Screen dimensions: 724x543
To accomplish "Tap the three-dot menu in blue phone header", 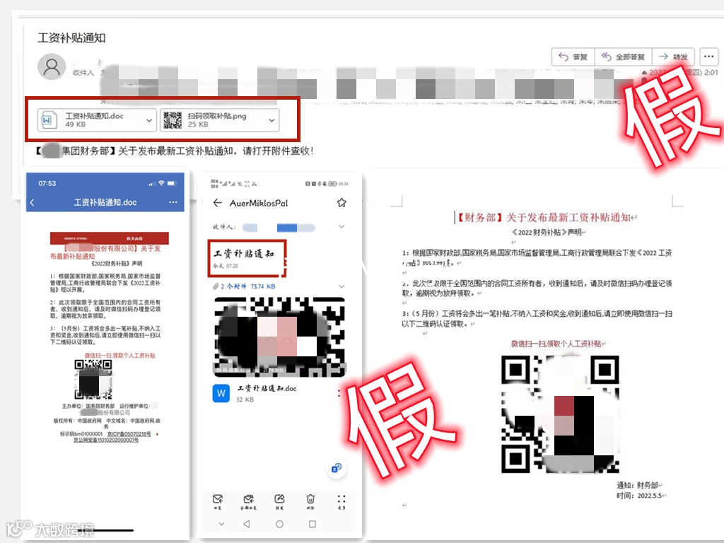I will (173, 202).
